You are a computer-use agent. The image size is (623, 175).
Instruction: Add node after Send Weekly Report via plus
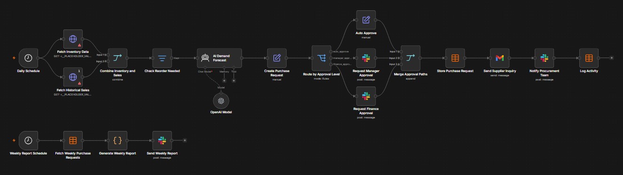pos(185,140)
